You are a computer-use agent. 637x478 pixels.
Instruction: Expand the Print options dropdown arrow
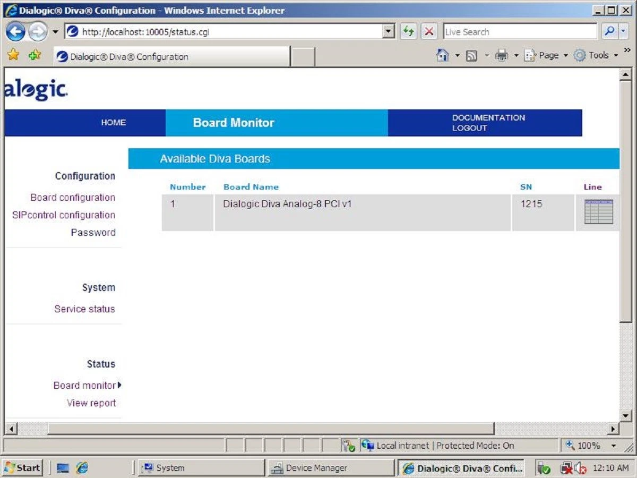(516, 56)
